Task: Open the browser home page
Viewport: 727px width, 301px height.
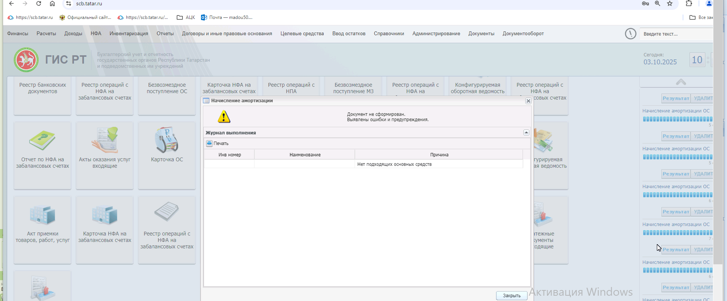Action: [52, 4]
